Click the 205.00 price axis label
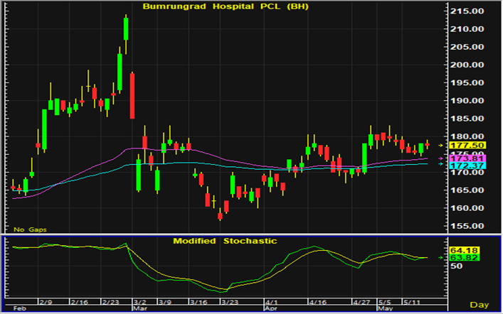This screenshot has height=314, width=503. coord(467,47)
